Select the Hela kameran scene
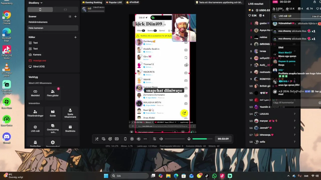321x180 pixels. pos(53,28)
